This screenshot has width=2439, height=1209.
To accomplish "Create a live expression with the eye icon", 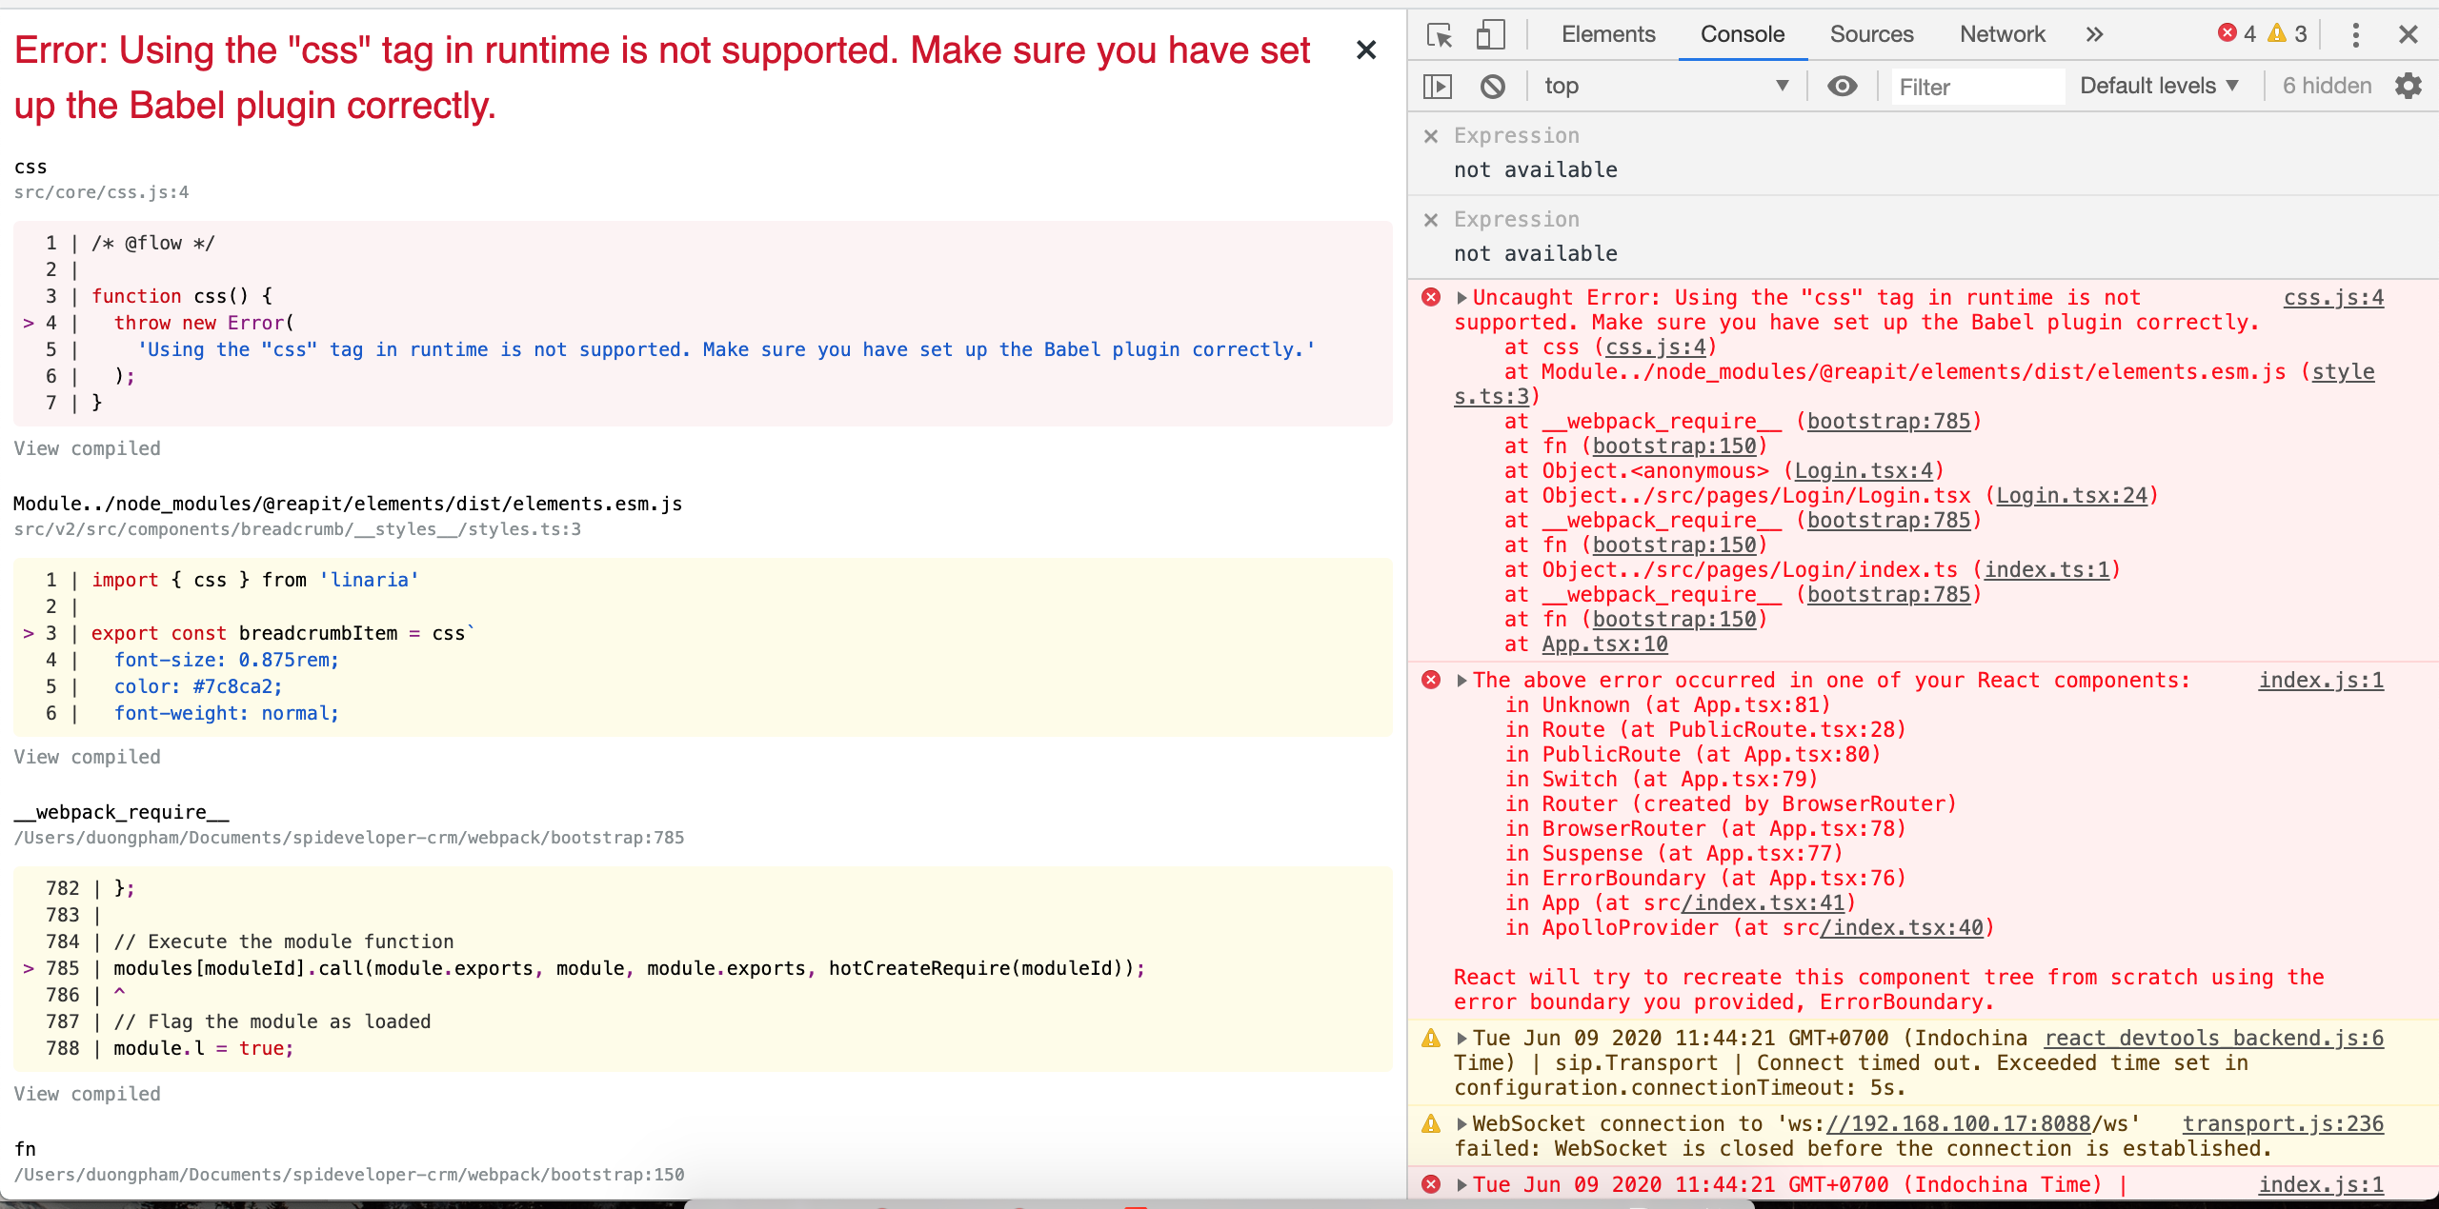I will [x=1843, y=86].
